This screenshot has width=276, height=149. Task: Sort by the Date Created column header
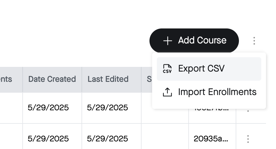52,79
